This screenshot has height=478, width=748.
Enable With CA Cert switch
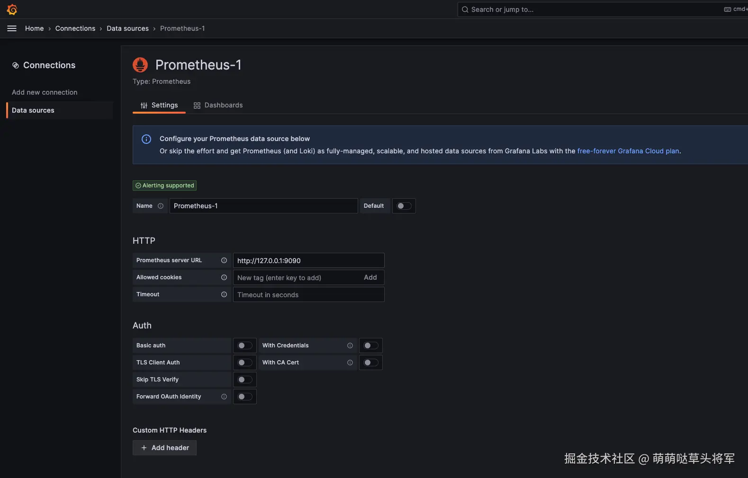[x=371, y=363]
